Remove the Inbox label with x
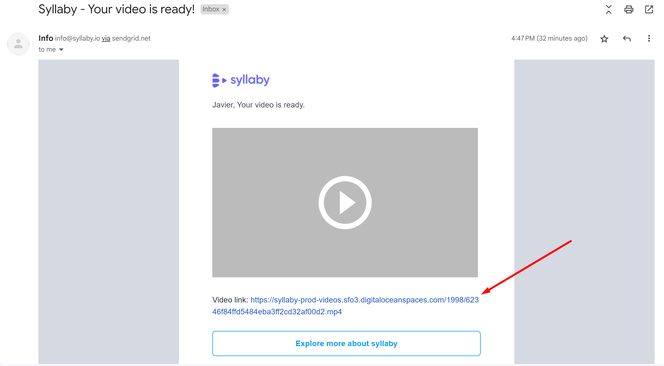This screenshot has width=664, height=366. click(x=224, y=9)
